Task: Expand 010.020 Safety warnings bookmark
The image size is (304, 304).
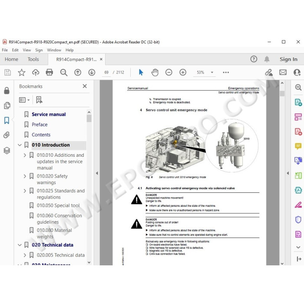Action: 25,176
